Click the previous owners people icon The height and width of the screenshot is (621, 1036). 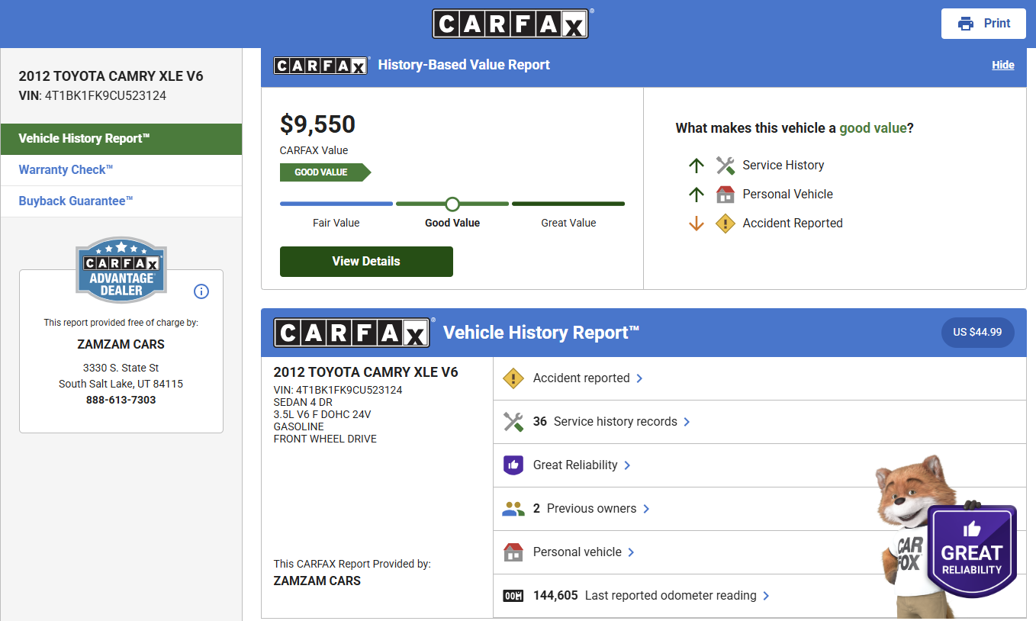click(x=513, y=509)
